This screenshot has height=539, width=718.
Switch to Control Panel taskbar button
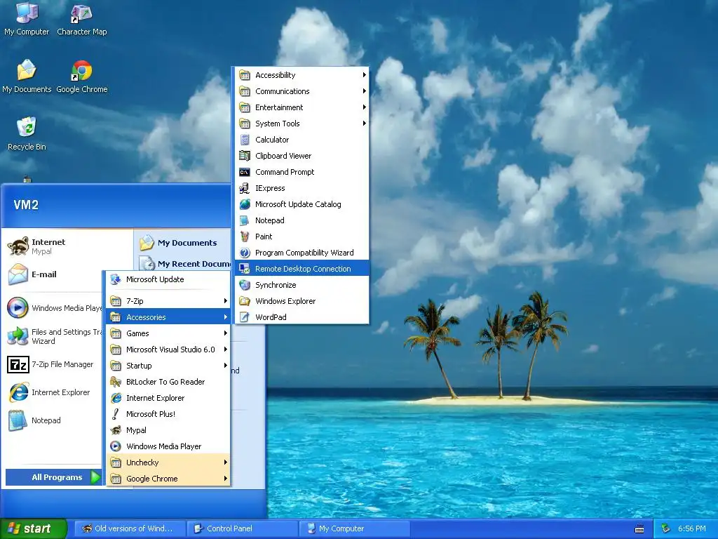pyautogui.click(x=243, y=528)
